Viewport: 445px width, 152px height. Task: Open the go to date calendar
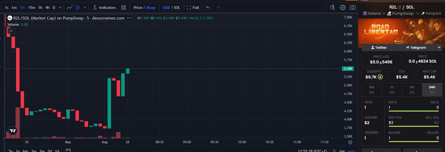[x=68, y=151]
